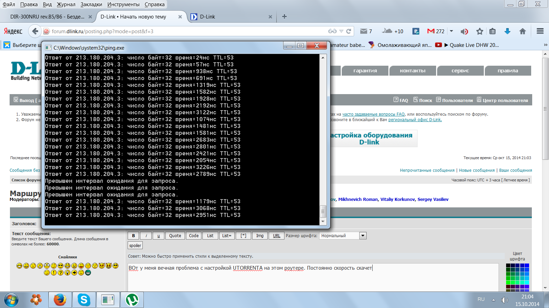Click the home page icon
This screenshot has width=549, height=308.
[523, 31]
